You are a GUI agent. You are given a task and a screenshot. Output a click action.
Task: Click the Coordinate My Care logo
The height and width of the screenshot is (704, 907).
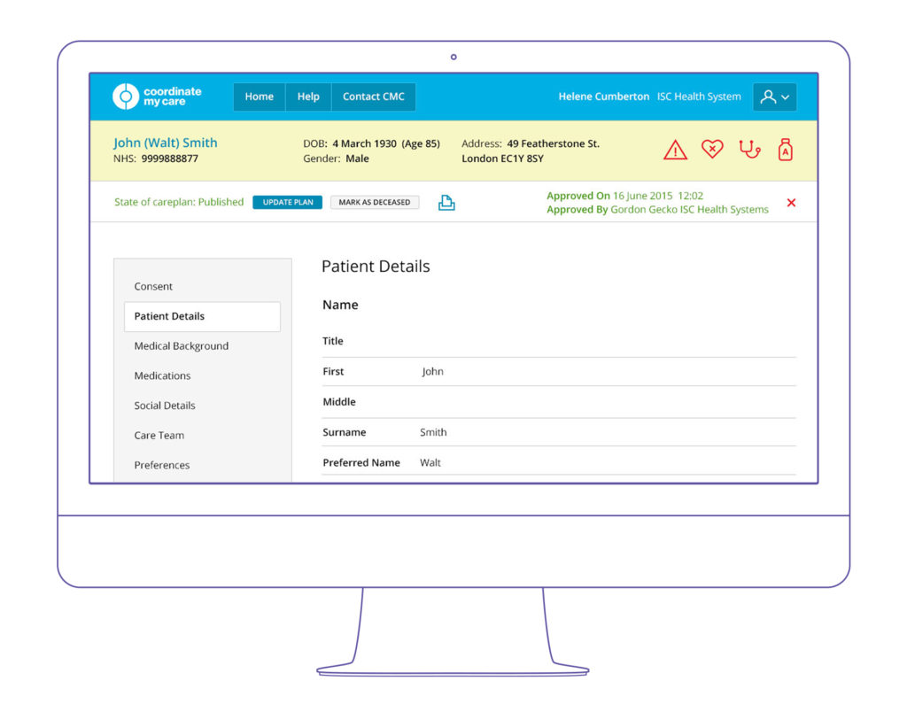coord(157,97)
